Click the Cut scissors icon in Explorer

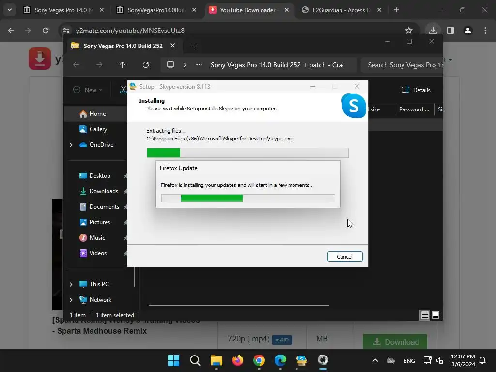(123, 90)
